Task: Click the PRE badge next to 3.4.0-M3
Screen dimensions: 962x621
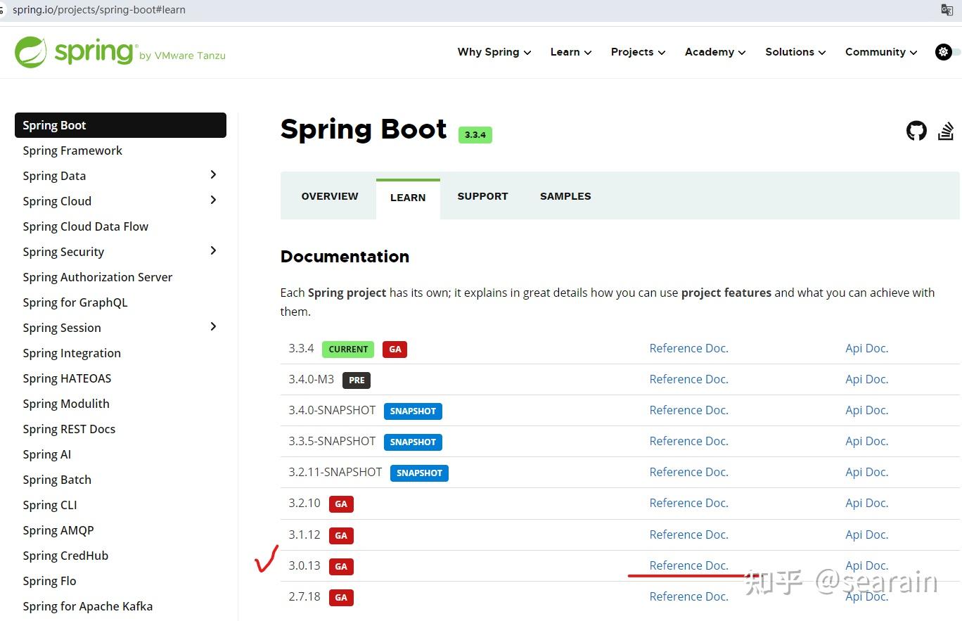Action: point(356,380)
